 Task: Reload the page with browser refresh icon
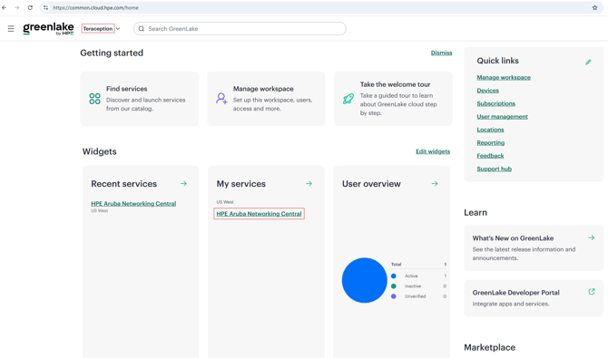(x=30, y=7)
